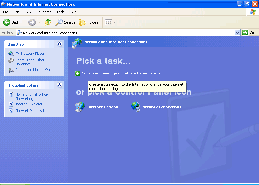Open the Tools menu
Screen dimensions: 259x185
click(x=61, y=12)
